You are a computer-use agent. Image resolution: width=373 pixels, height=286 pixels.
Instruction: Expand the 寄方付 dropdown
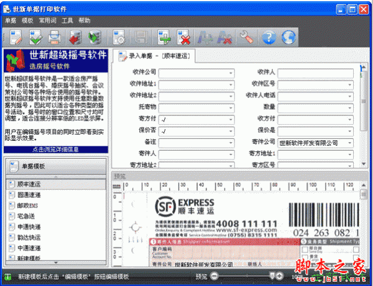(231, 120)
